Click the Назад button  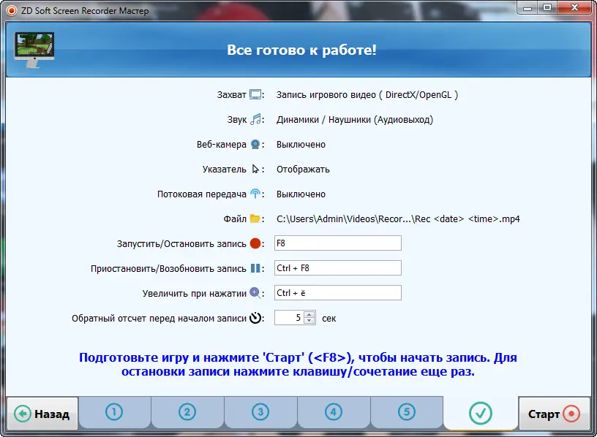42,413
